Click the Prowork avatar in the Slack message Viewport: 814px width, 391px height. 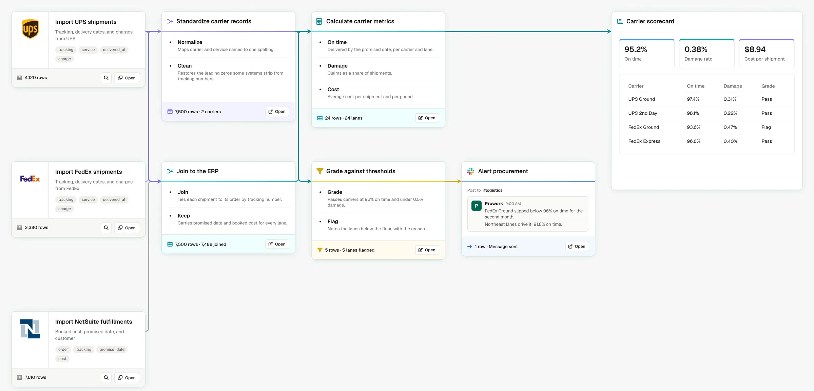477,206
